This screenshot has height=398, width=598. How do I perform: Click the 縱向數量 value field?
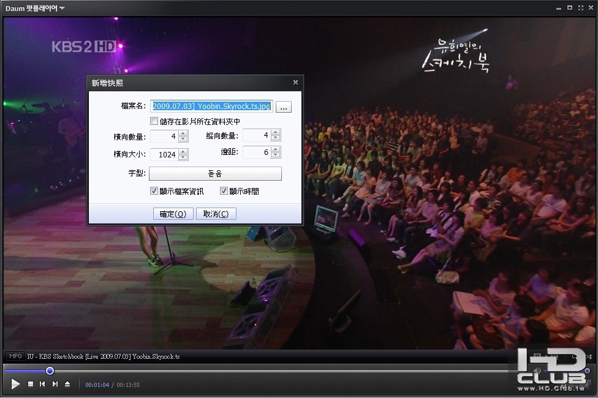(257, 135)
